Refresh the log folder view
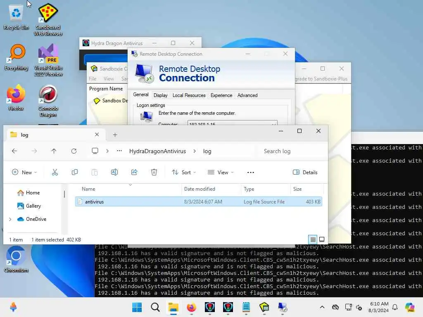Viewport: 423px width, 317px height. pos(74,151)
